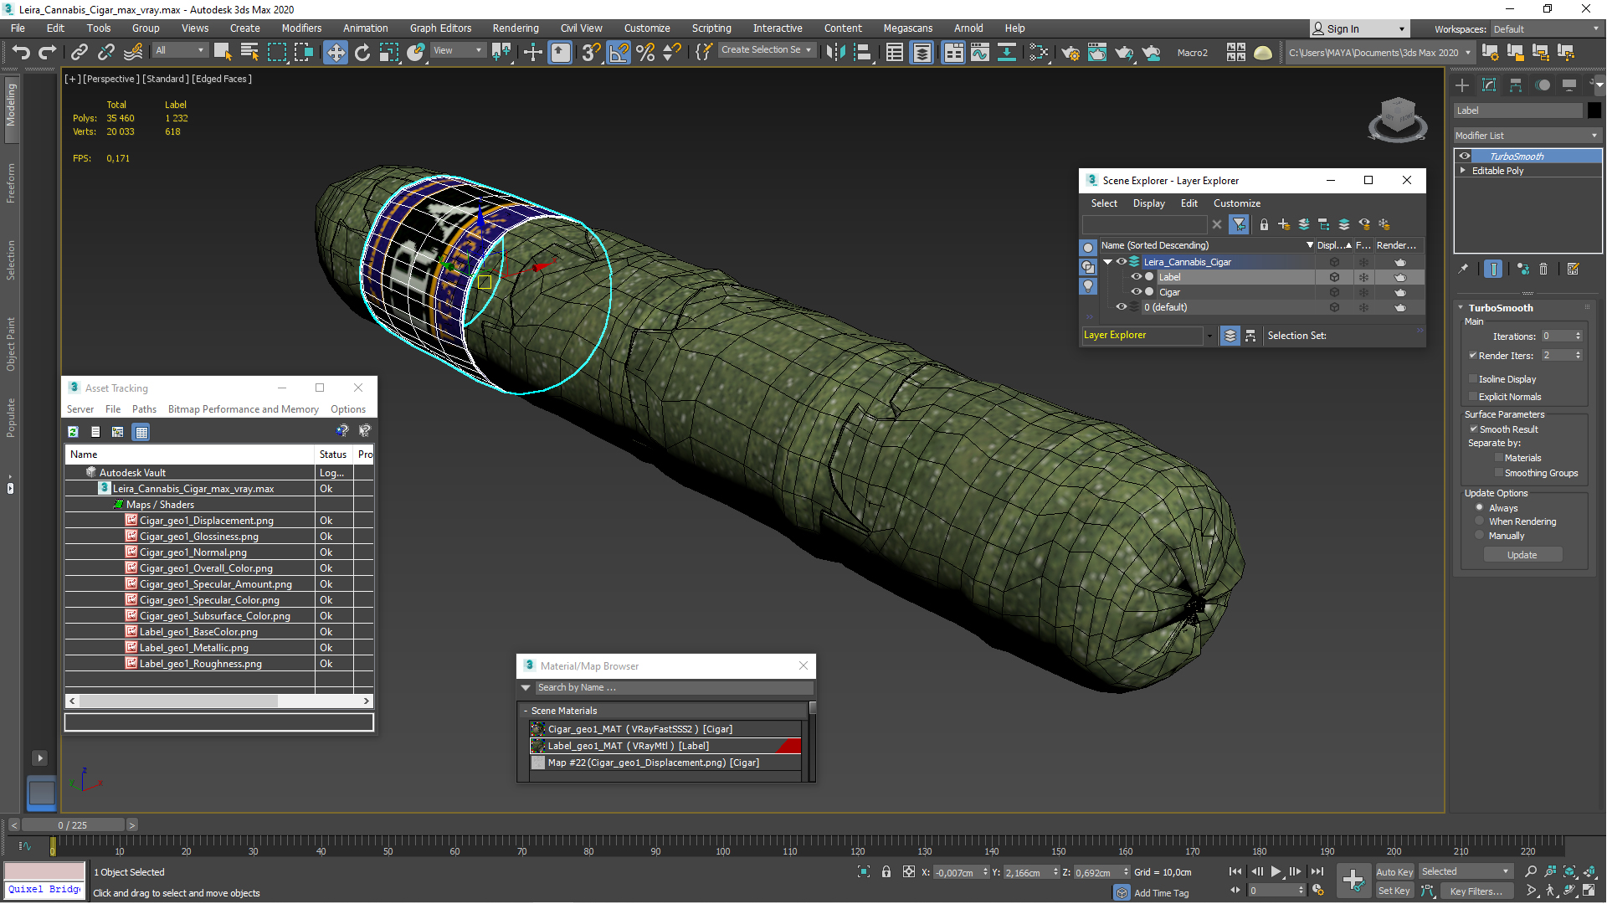Select the Manually update radio button

coord(1480,535)
